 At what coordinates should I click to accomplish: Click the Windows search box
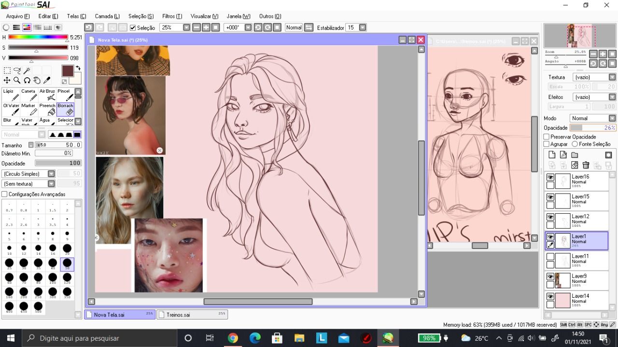99,338
